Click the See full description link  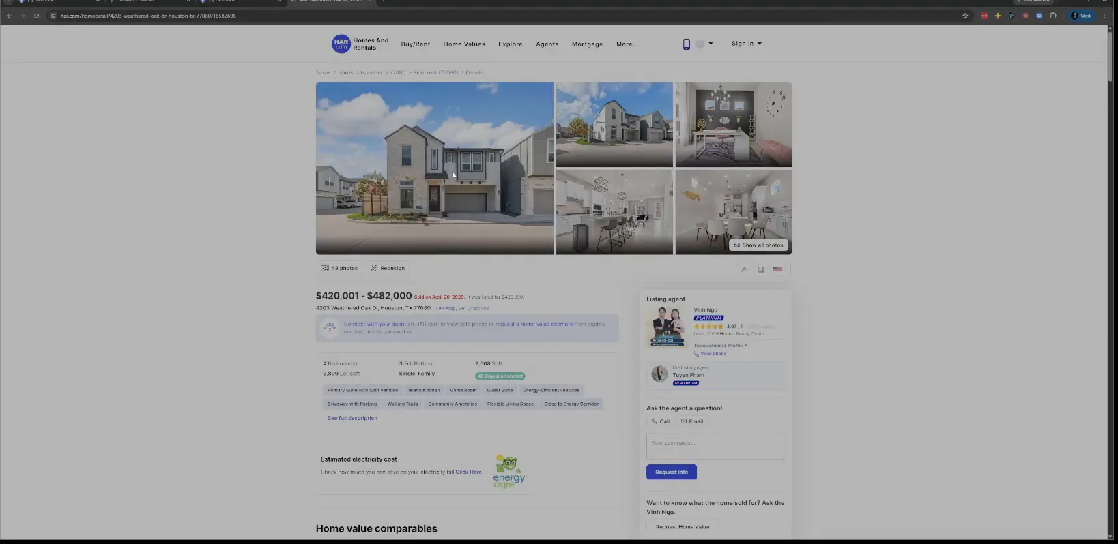click(x=352, y=418)
